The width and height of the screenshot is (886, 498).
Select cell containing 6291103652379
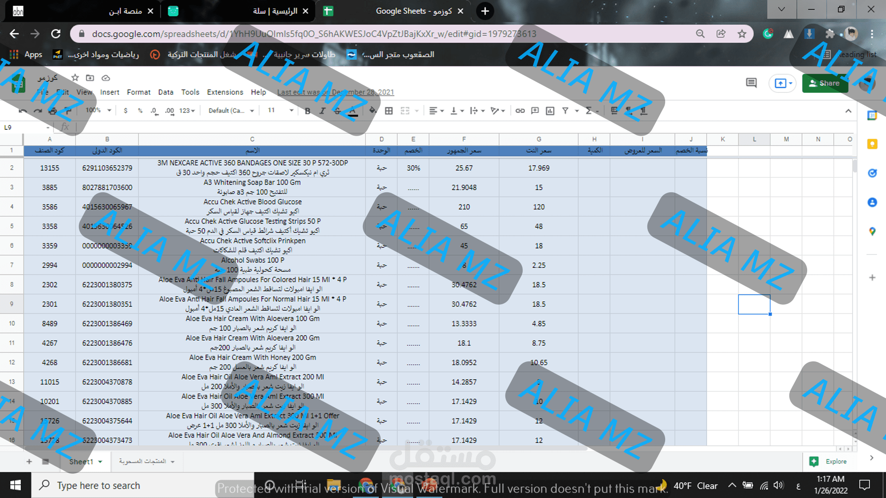107,168
